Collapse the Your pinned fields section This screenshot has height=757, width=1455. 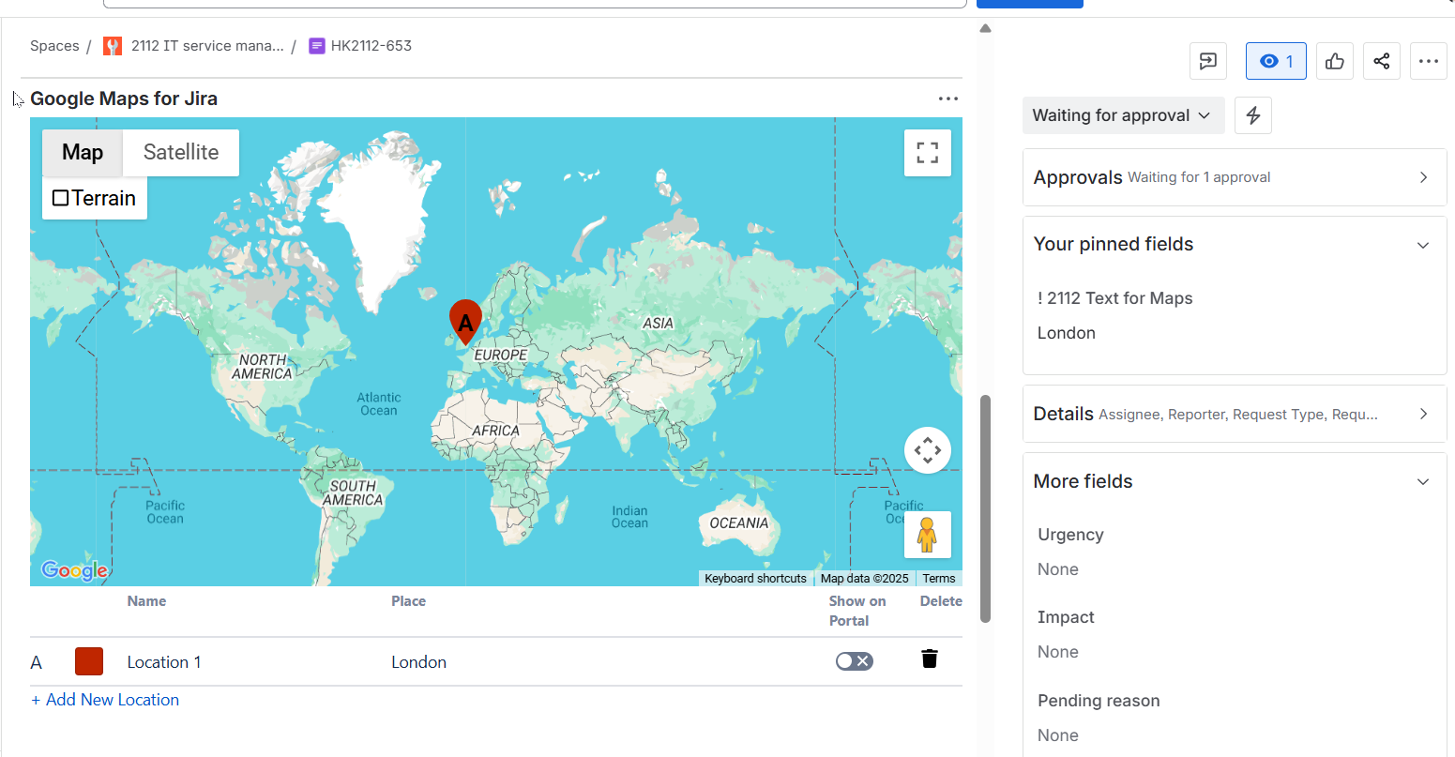coord(1422,245)
